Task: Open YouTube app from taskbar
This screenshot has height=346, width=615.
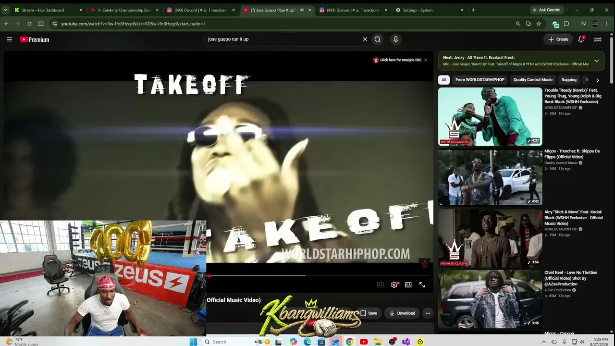Action: point(364,342)
